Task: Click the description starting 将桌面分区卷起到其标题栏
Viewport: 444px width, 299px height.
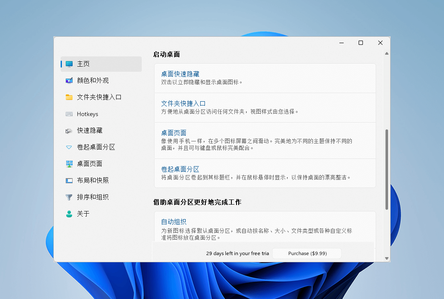Action: 256,177
